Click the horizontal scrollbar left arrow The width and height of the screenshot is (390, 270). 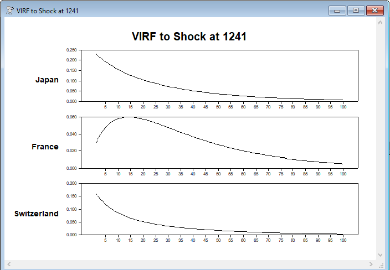[x=9, y=264]
